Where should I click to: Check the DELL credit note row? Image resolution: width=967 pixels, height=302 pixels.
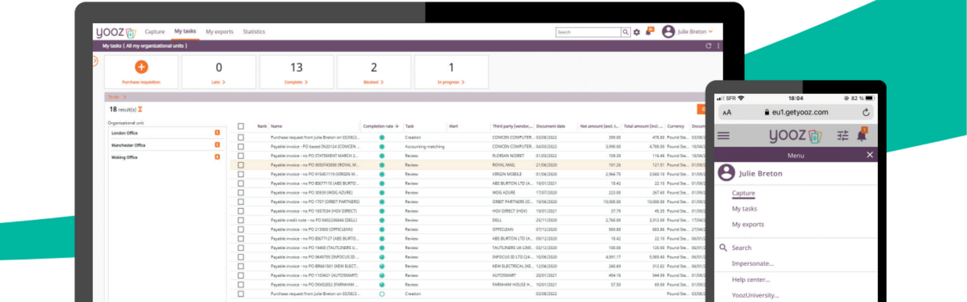pos(241,220)
